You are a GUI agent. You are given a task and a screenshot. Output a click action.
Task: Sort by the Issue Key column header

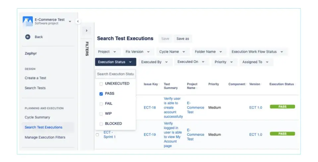(151, 84)
